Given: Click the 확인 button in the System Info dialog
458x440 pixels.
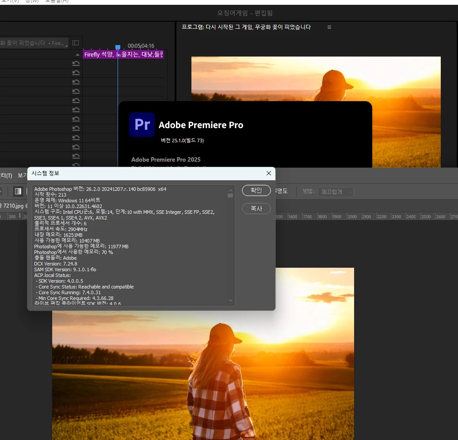Looking at the screenshot, I should [x=256, y=190].
